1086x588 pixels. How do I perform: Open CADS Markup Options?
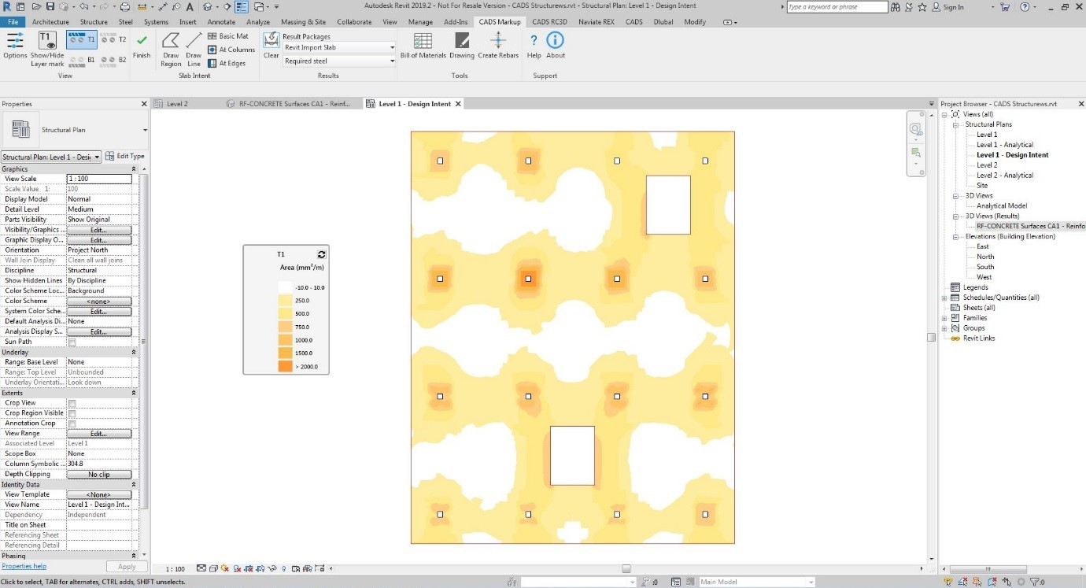pos(14,46)
